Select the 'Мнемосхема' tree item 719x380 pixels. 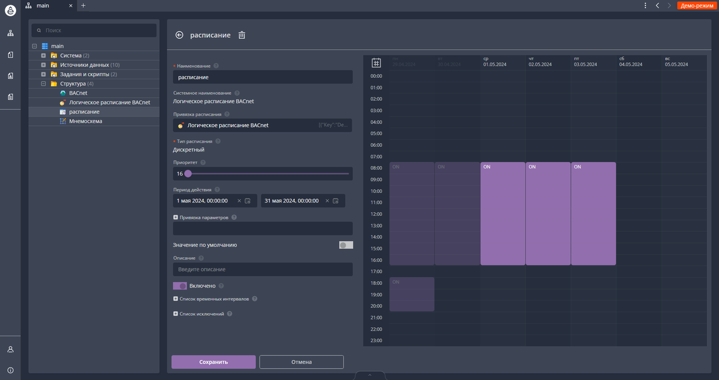click(x=86, y=121)
